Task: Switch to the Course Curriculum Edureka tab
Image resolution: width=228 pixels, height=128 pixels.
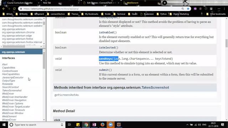Action: (x=20, y=3)
